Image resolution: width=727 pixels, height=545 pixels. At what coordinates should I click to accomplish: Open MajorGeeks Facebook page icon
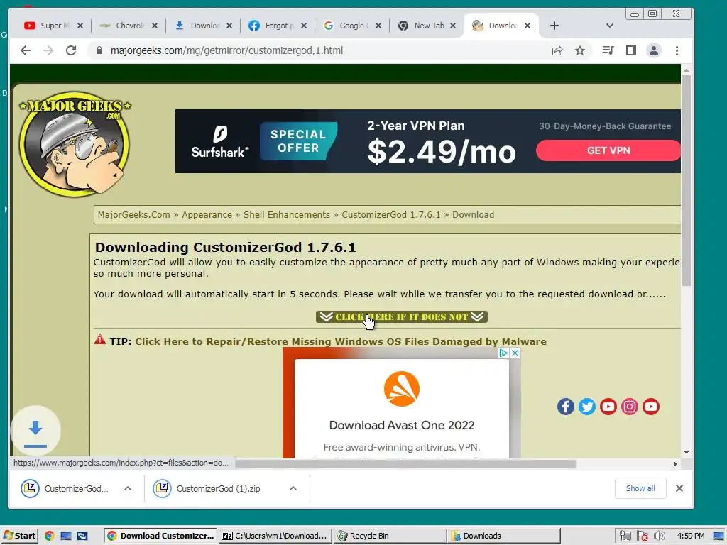click(566, 407)
